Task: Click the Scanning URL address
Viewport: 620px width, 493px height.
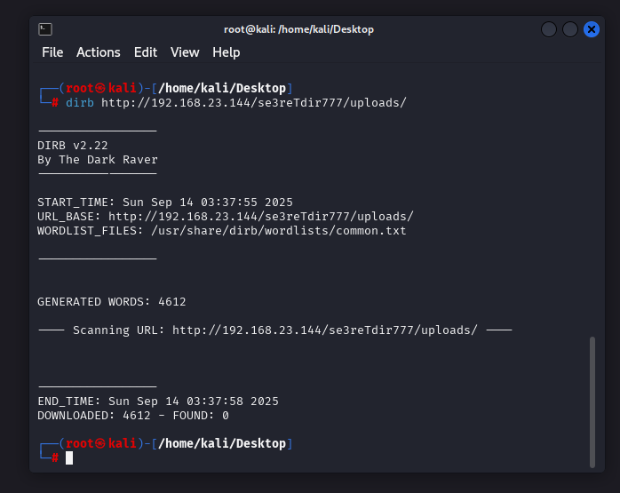Action: (x=324, y=330)
